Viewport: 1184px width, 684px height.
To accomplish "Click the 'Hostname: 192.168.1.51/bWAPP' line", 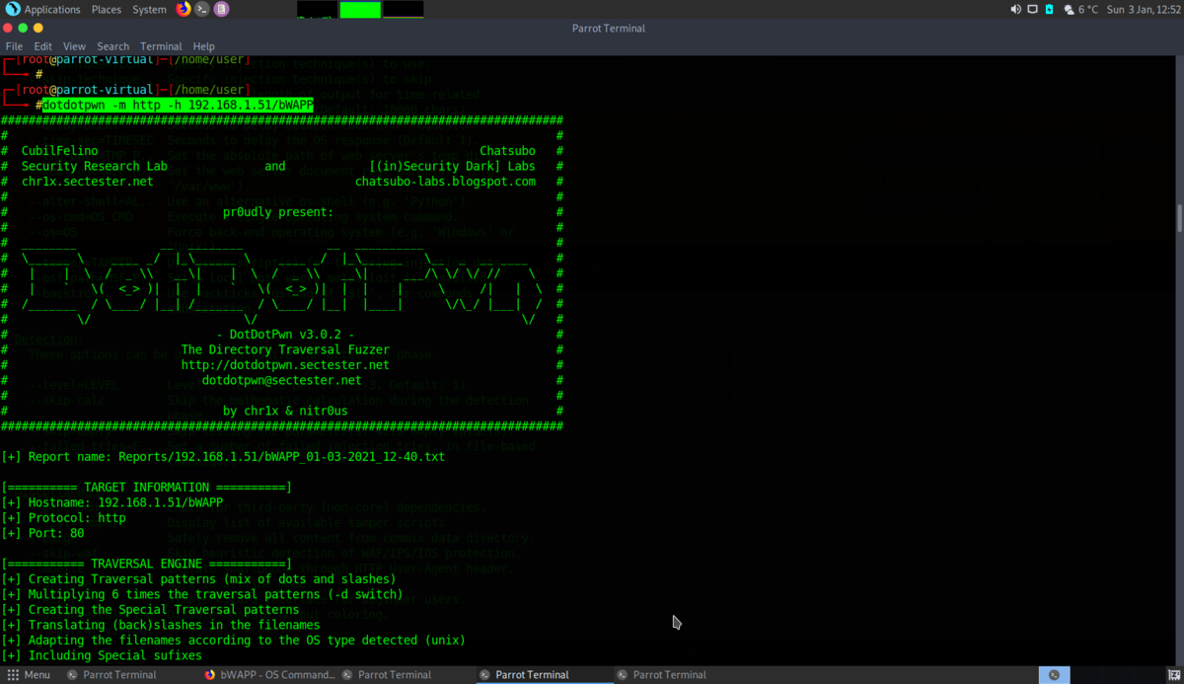I will (x=112, y=502).
